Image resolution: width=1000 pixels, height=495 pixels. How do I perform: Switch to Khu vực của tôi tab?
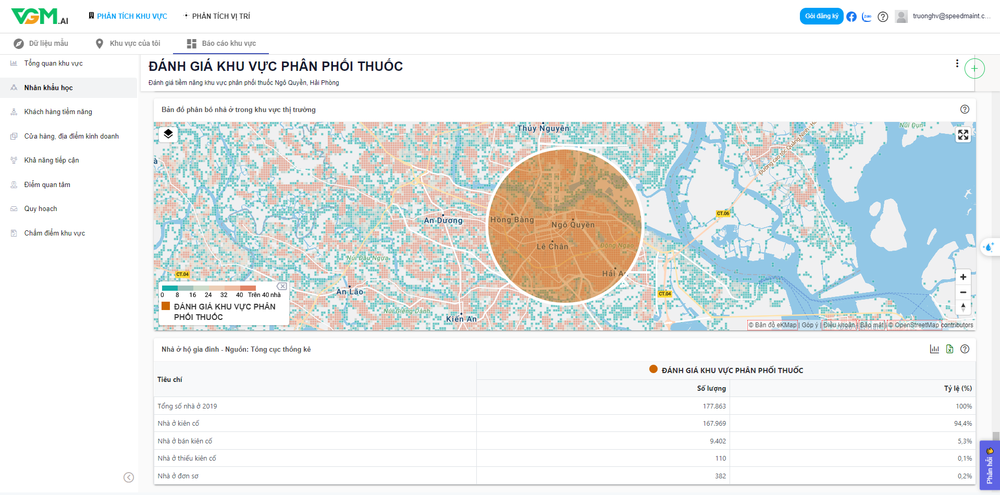128,43
